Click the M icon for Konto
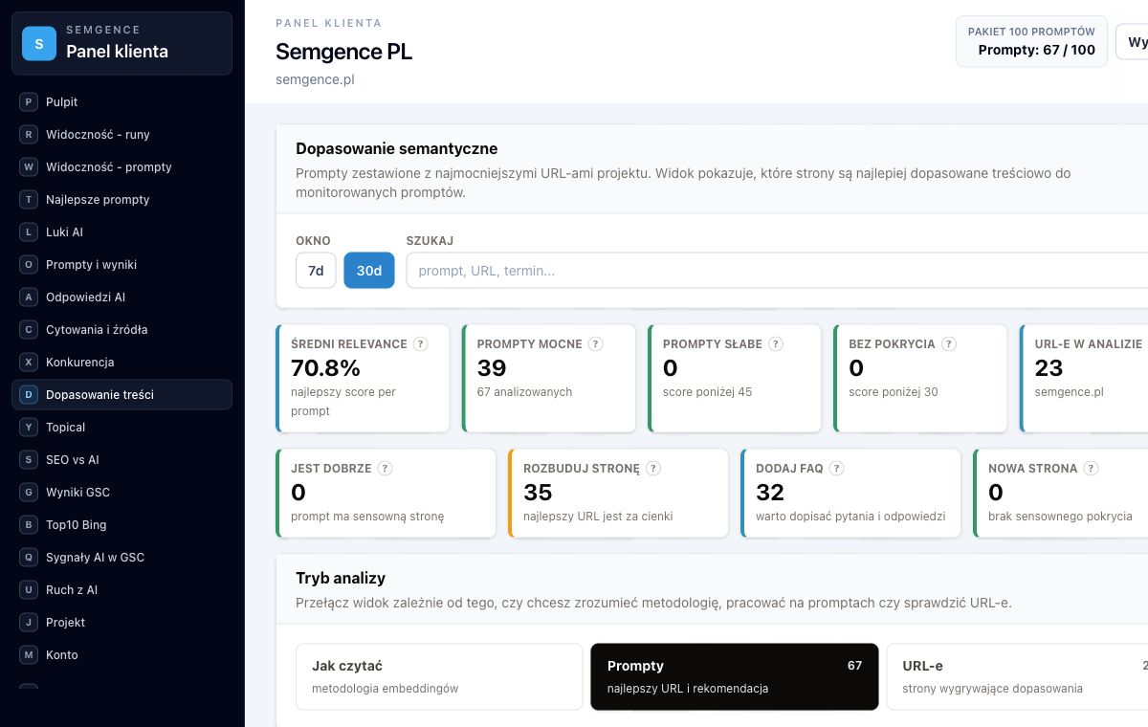Image resolution: width=1148 pixels, height=727 pixels. click(29, 654)
